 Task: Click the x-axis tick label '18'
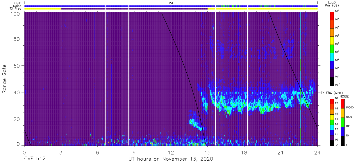click(244, 152)
